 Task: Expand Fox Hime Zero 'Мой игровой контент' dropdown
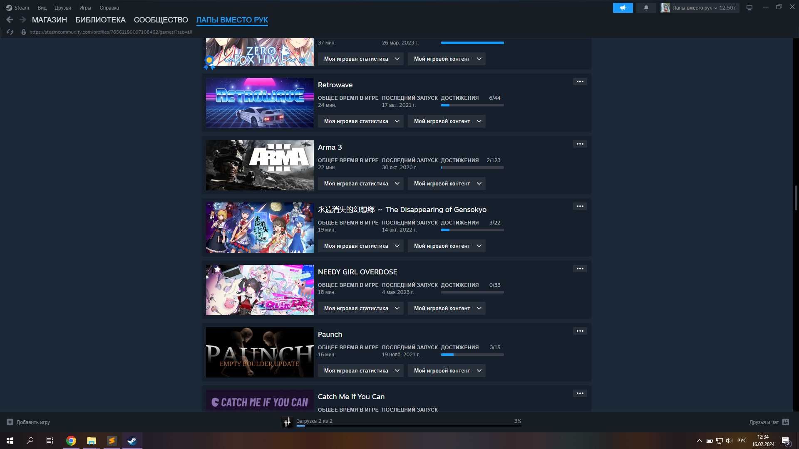[x=447, y=59]
